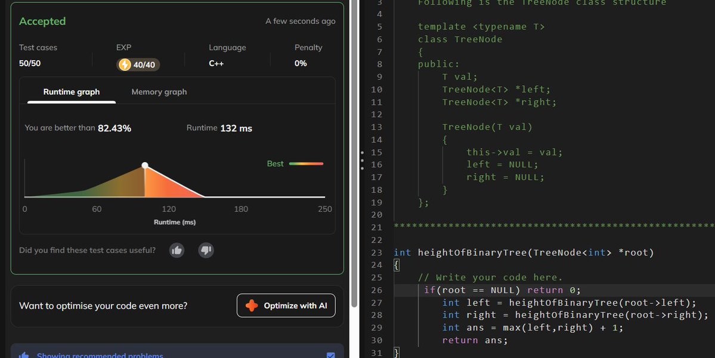Screen dimensions: 715x358
Task: Select the Runtime graph tab
Action: pyautogui.click(x=71, y=92)
